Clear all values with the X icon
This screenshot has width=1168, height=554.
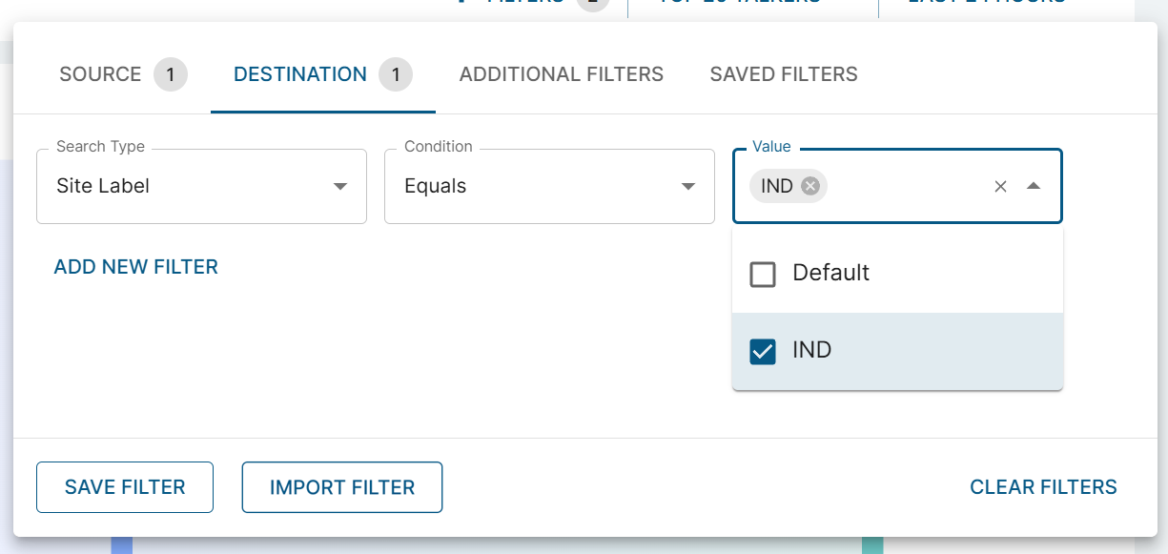coord(1000,187)
